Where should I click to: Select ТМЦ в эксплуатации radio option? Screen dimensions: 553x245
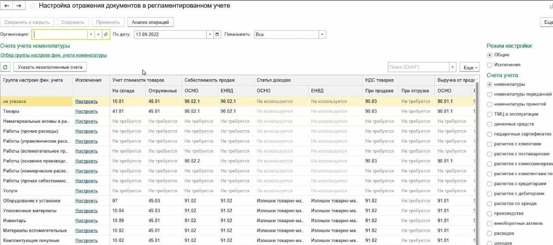click(490, 114)
